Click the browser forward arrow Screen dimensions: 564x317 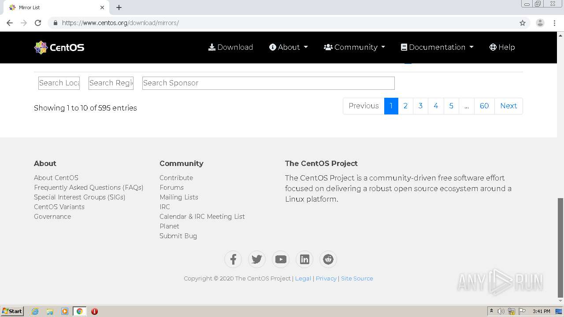point(24,23)
